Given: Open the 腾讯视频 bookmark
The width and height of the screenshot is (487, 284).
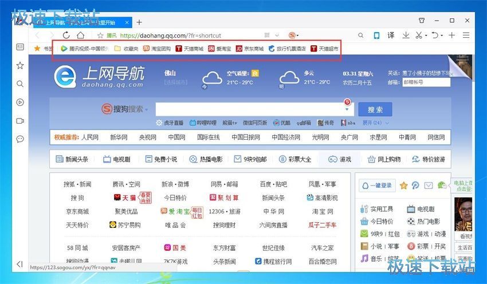Looking at the screenshot, I should coord(84,49).
